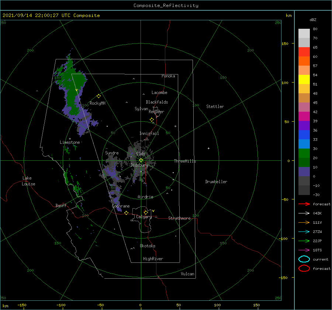Screen dimensions: 332x310
Task: Click the white plus marker east of ThreeHills
Action: tap(208, 148)
